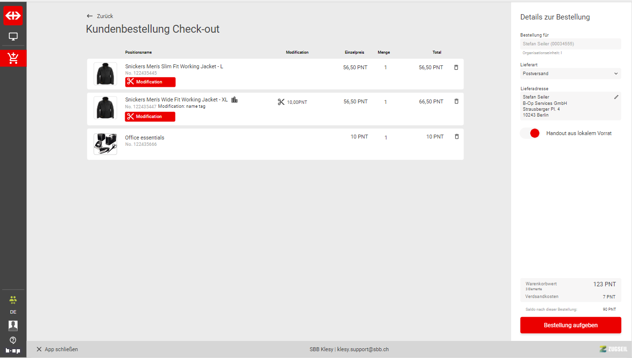Change the DE language selector
This screenshot has height=358, width=632.
coord(13,312)
